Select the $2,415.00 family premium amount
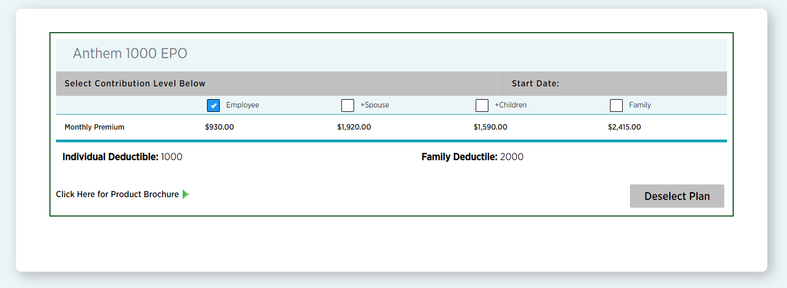Image resolution: width=787 pixels, height=288 pixels. point(624,127)
